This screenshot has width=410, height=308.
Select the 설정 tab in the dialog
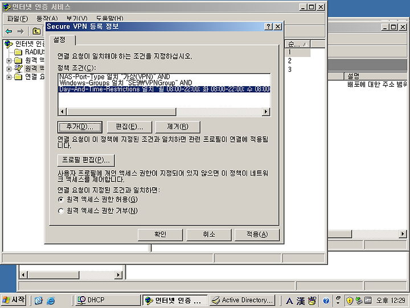pos(62,40)
